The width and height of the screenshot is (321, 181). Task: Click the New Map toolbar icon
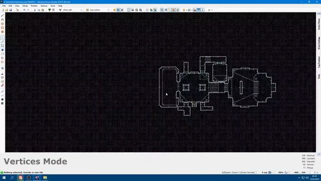[3, 10]
